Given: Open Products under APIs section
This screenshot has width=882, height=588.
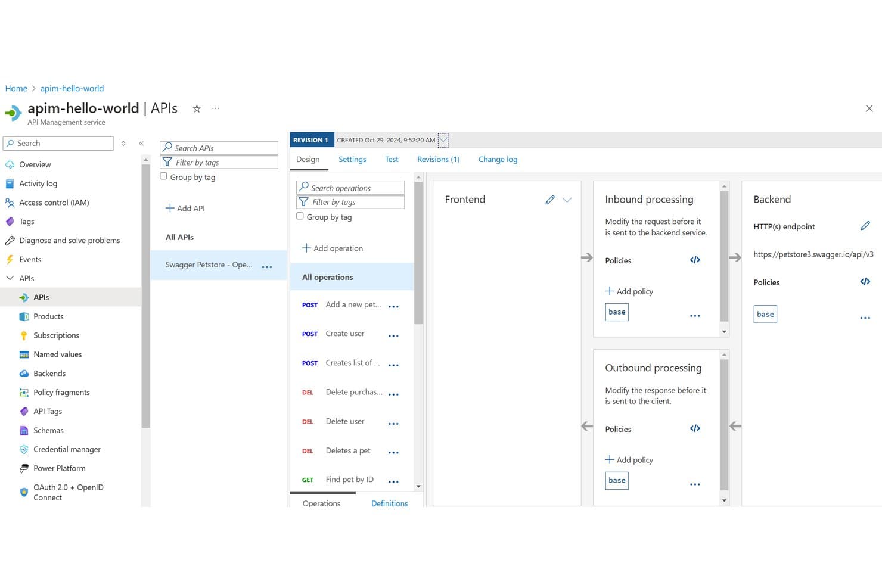Looking at the screenshot, I should click(48, 316).
